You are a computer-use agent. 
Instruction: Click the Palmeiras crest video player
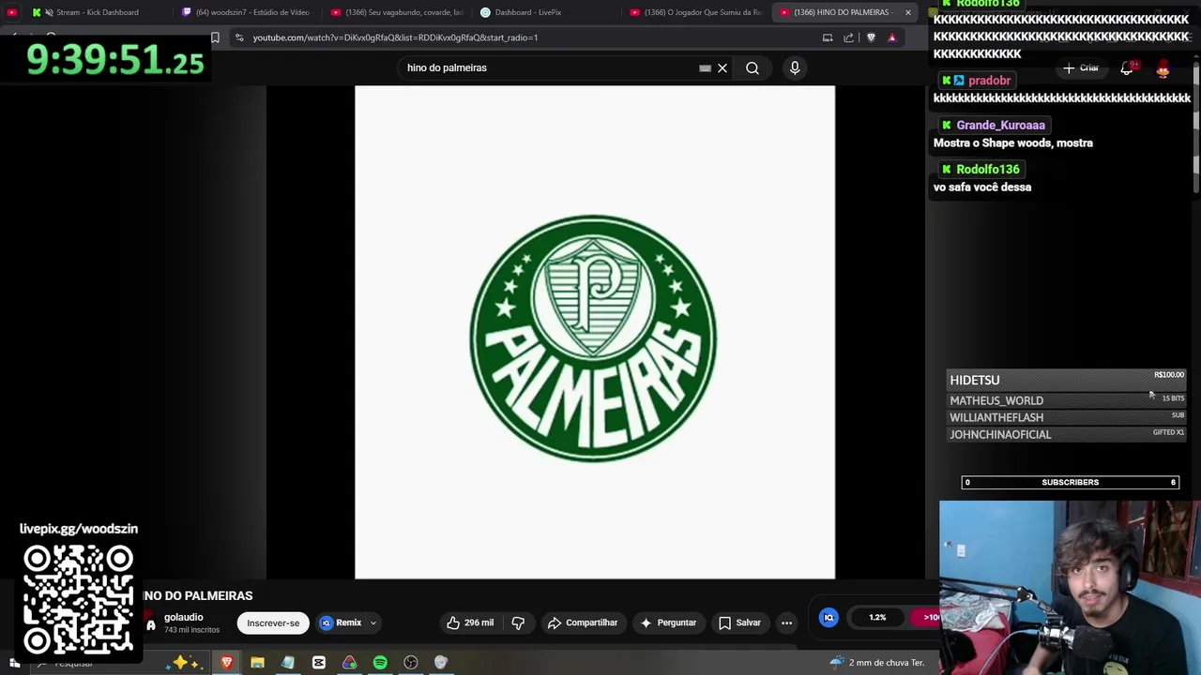pos(595,332)
